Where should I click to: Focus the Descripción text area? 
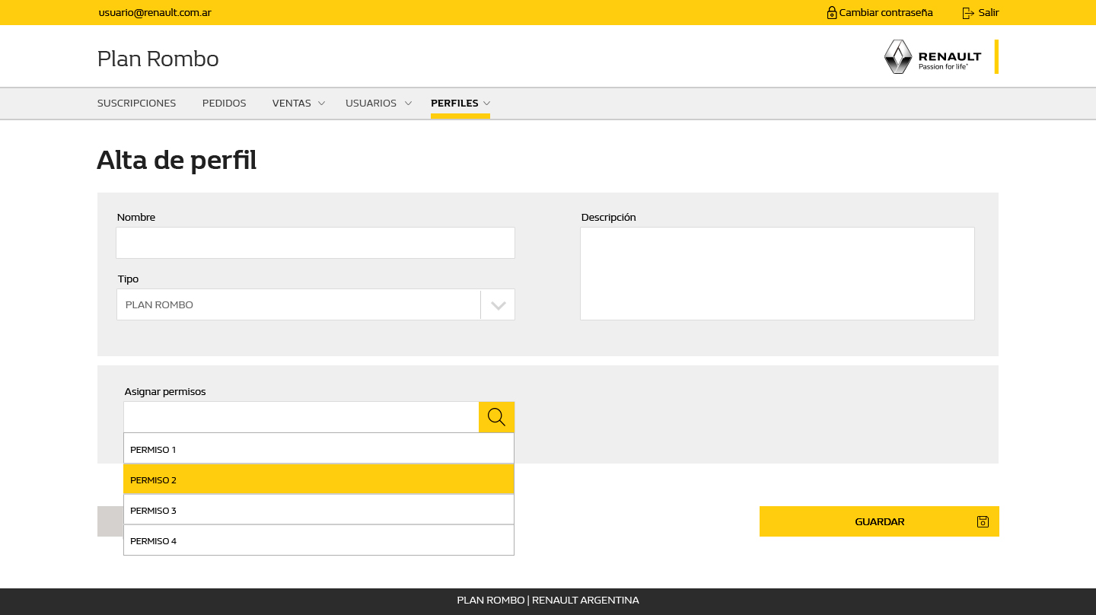coord(777,273)
